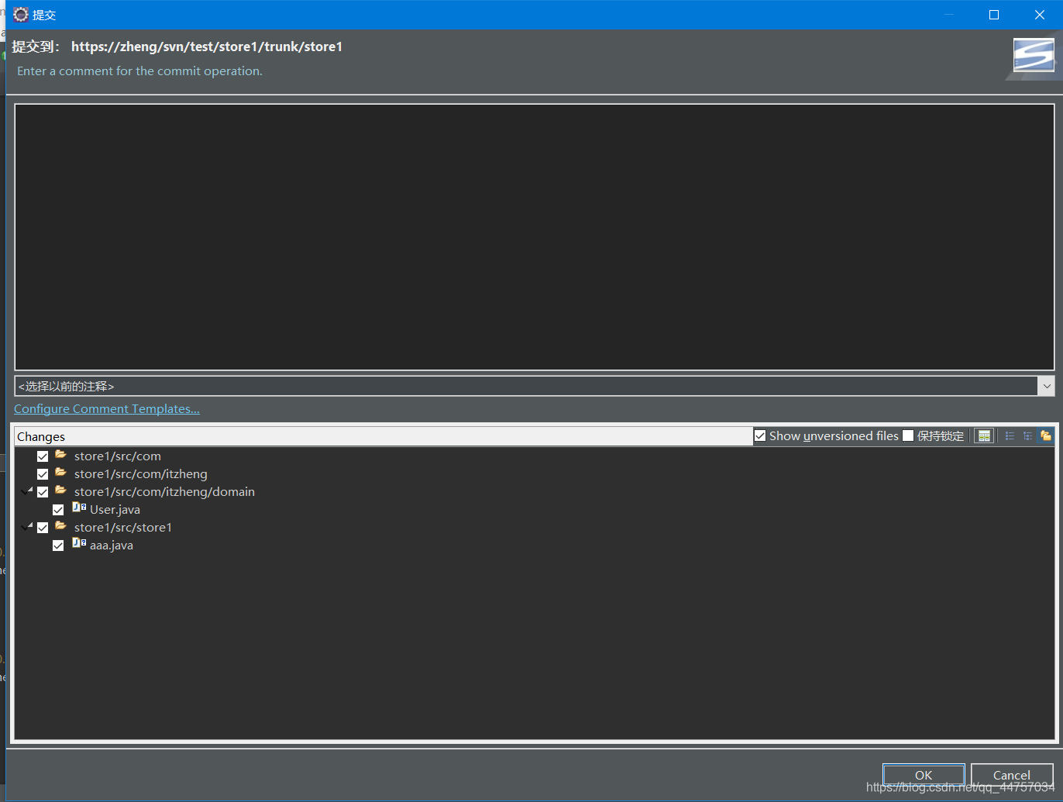Click folder icon of store1/src/com/itzheng
The image size is (1063, 802).
pos(60,473)
